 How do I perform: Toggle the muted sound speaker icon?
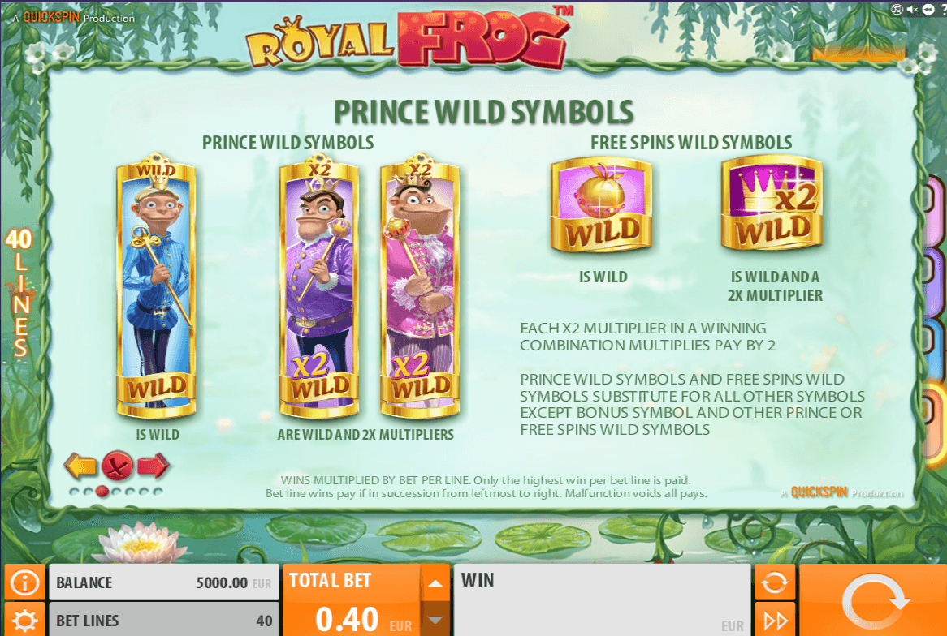[x=912, y=9]
